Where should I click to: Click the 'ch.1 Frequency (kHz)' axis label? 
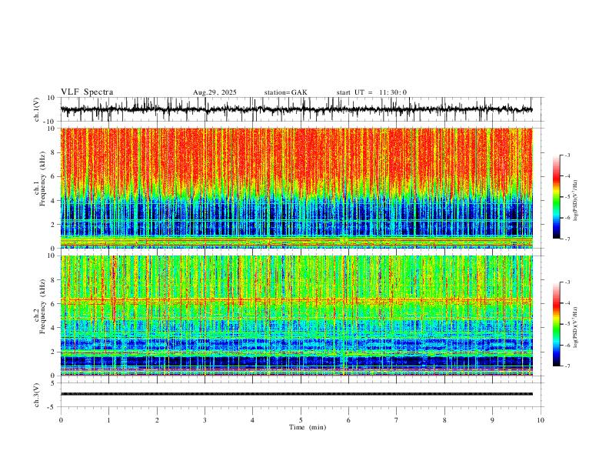pos(40,177)
